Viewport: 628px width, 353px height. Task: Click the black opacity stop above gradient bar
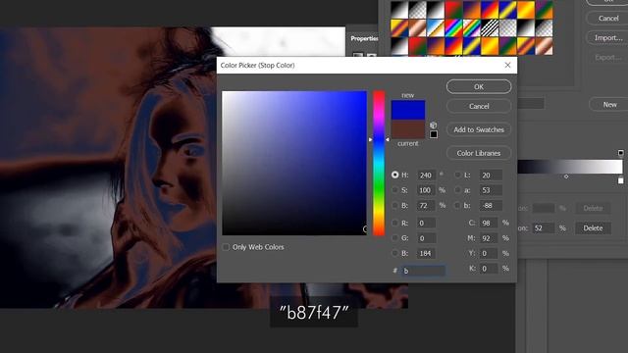click(x=620, y=153)
